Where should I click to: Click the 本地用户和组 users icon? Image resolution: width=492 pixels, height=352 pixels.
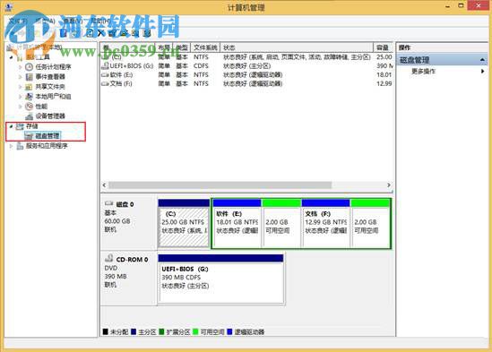click(x=29, y=97)
